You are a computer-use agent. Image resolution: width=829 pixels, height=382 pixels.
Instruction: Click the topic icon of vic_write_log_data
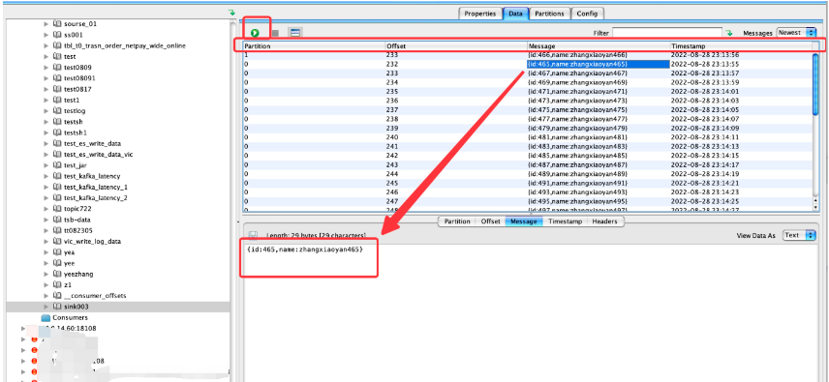(58, 241)
